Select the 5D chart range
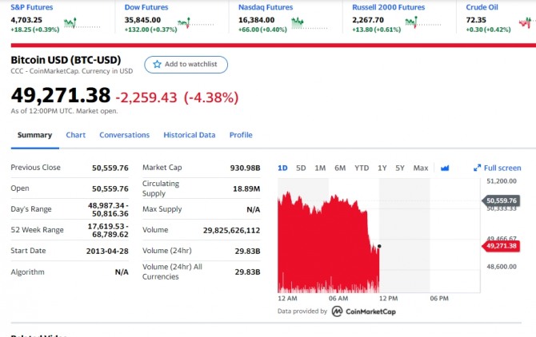This screenshot has height=337, width=536. (301, 168)
